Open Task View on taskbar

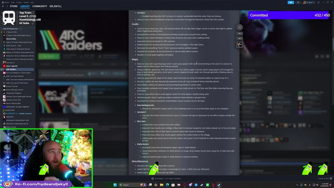[150, 185]
